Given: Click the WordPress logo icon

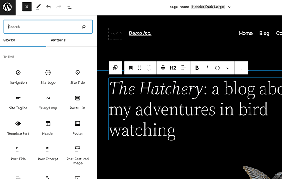Looking at the screenshot, I should tap(8, 7).
